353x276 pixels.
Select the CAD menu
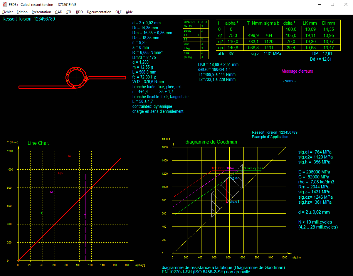(59, 12)
